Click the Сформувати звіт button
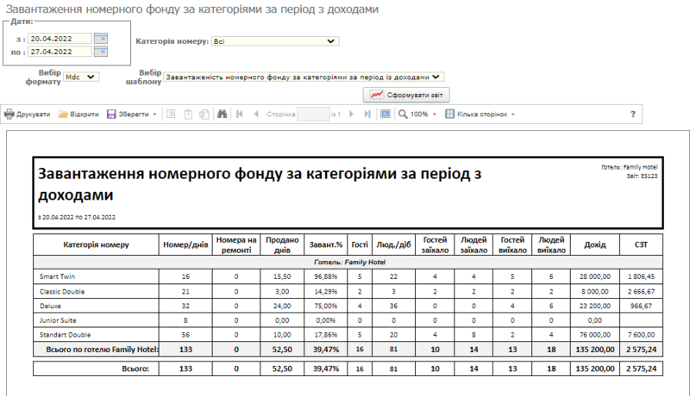 point(406,95)
